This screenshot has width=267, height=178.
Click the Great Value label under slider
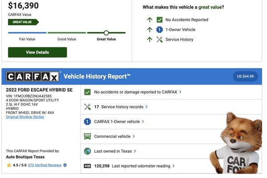(106, 39)
